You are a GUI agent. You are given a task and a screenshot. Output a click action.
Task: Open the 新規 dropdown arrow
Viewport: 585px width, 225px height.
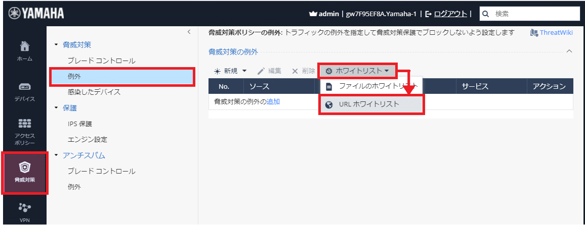(244, 71)
